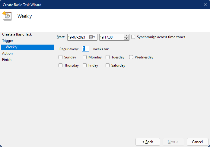Click the Recur every weeks field

tap(85, 49)
